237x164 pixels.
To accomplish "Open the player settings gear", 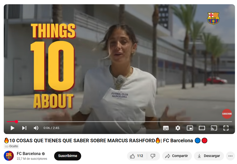I will coord(178,128).
